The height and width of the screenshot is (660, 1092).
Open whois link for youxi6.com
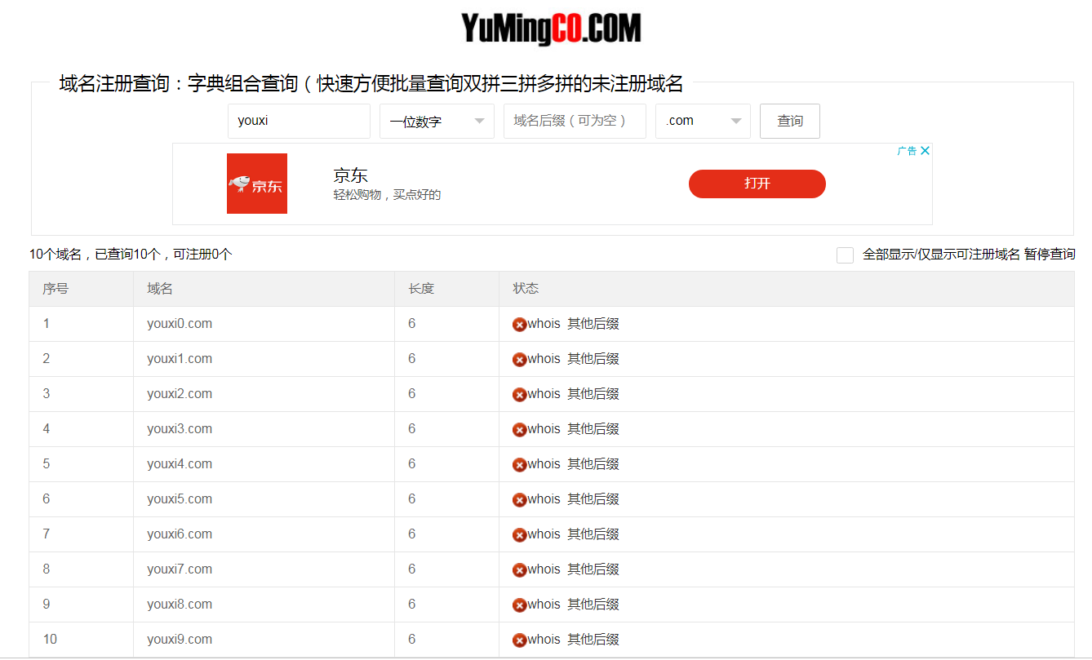point(544,534)
